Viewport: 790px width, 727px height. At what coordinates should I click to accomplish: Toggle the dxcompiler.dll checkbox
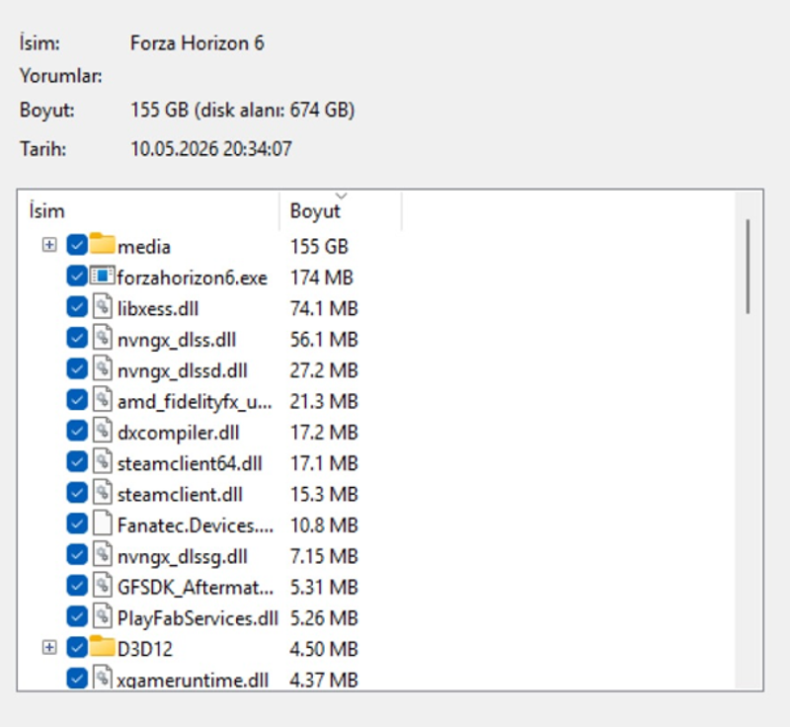[77, 431]
